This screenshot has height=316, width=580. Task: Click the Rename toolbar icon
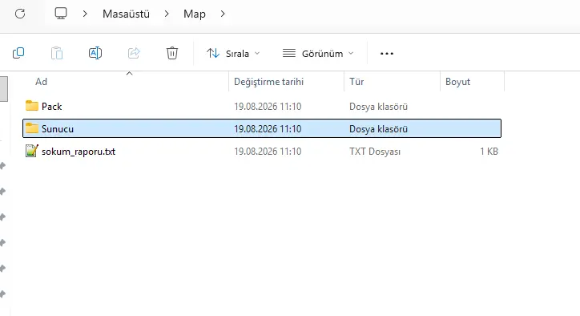tap(95, 53)
